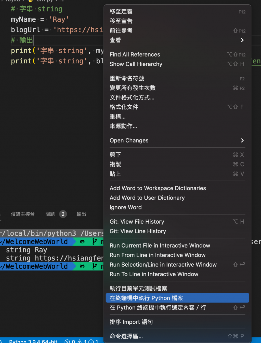Image resolution: width=261 pixels, height=343 pixels.
Task: Click the blogUrl URL string link
Action: point(80,30)
